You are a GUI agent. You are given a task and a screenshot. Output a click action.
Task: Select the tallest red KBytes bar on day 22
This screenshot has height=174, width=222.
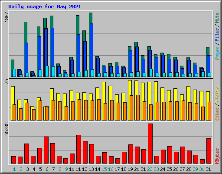tap(150, 144)
